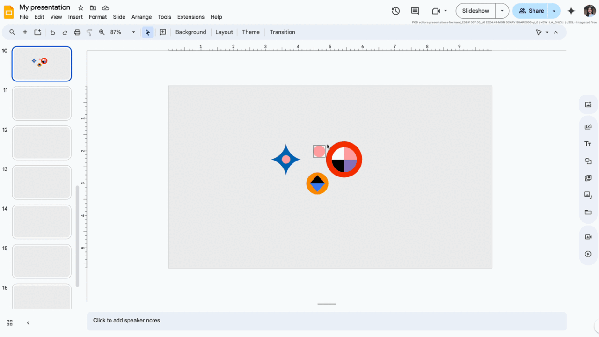Collapse the filmstrip with left chevron
Viewport: 599px width, 337px height.
pyautogui.click(x=28, y=323)
